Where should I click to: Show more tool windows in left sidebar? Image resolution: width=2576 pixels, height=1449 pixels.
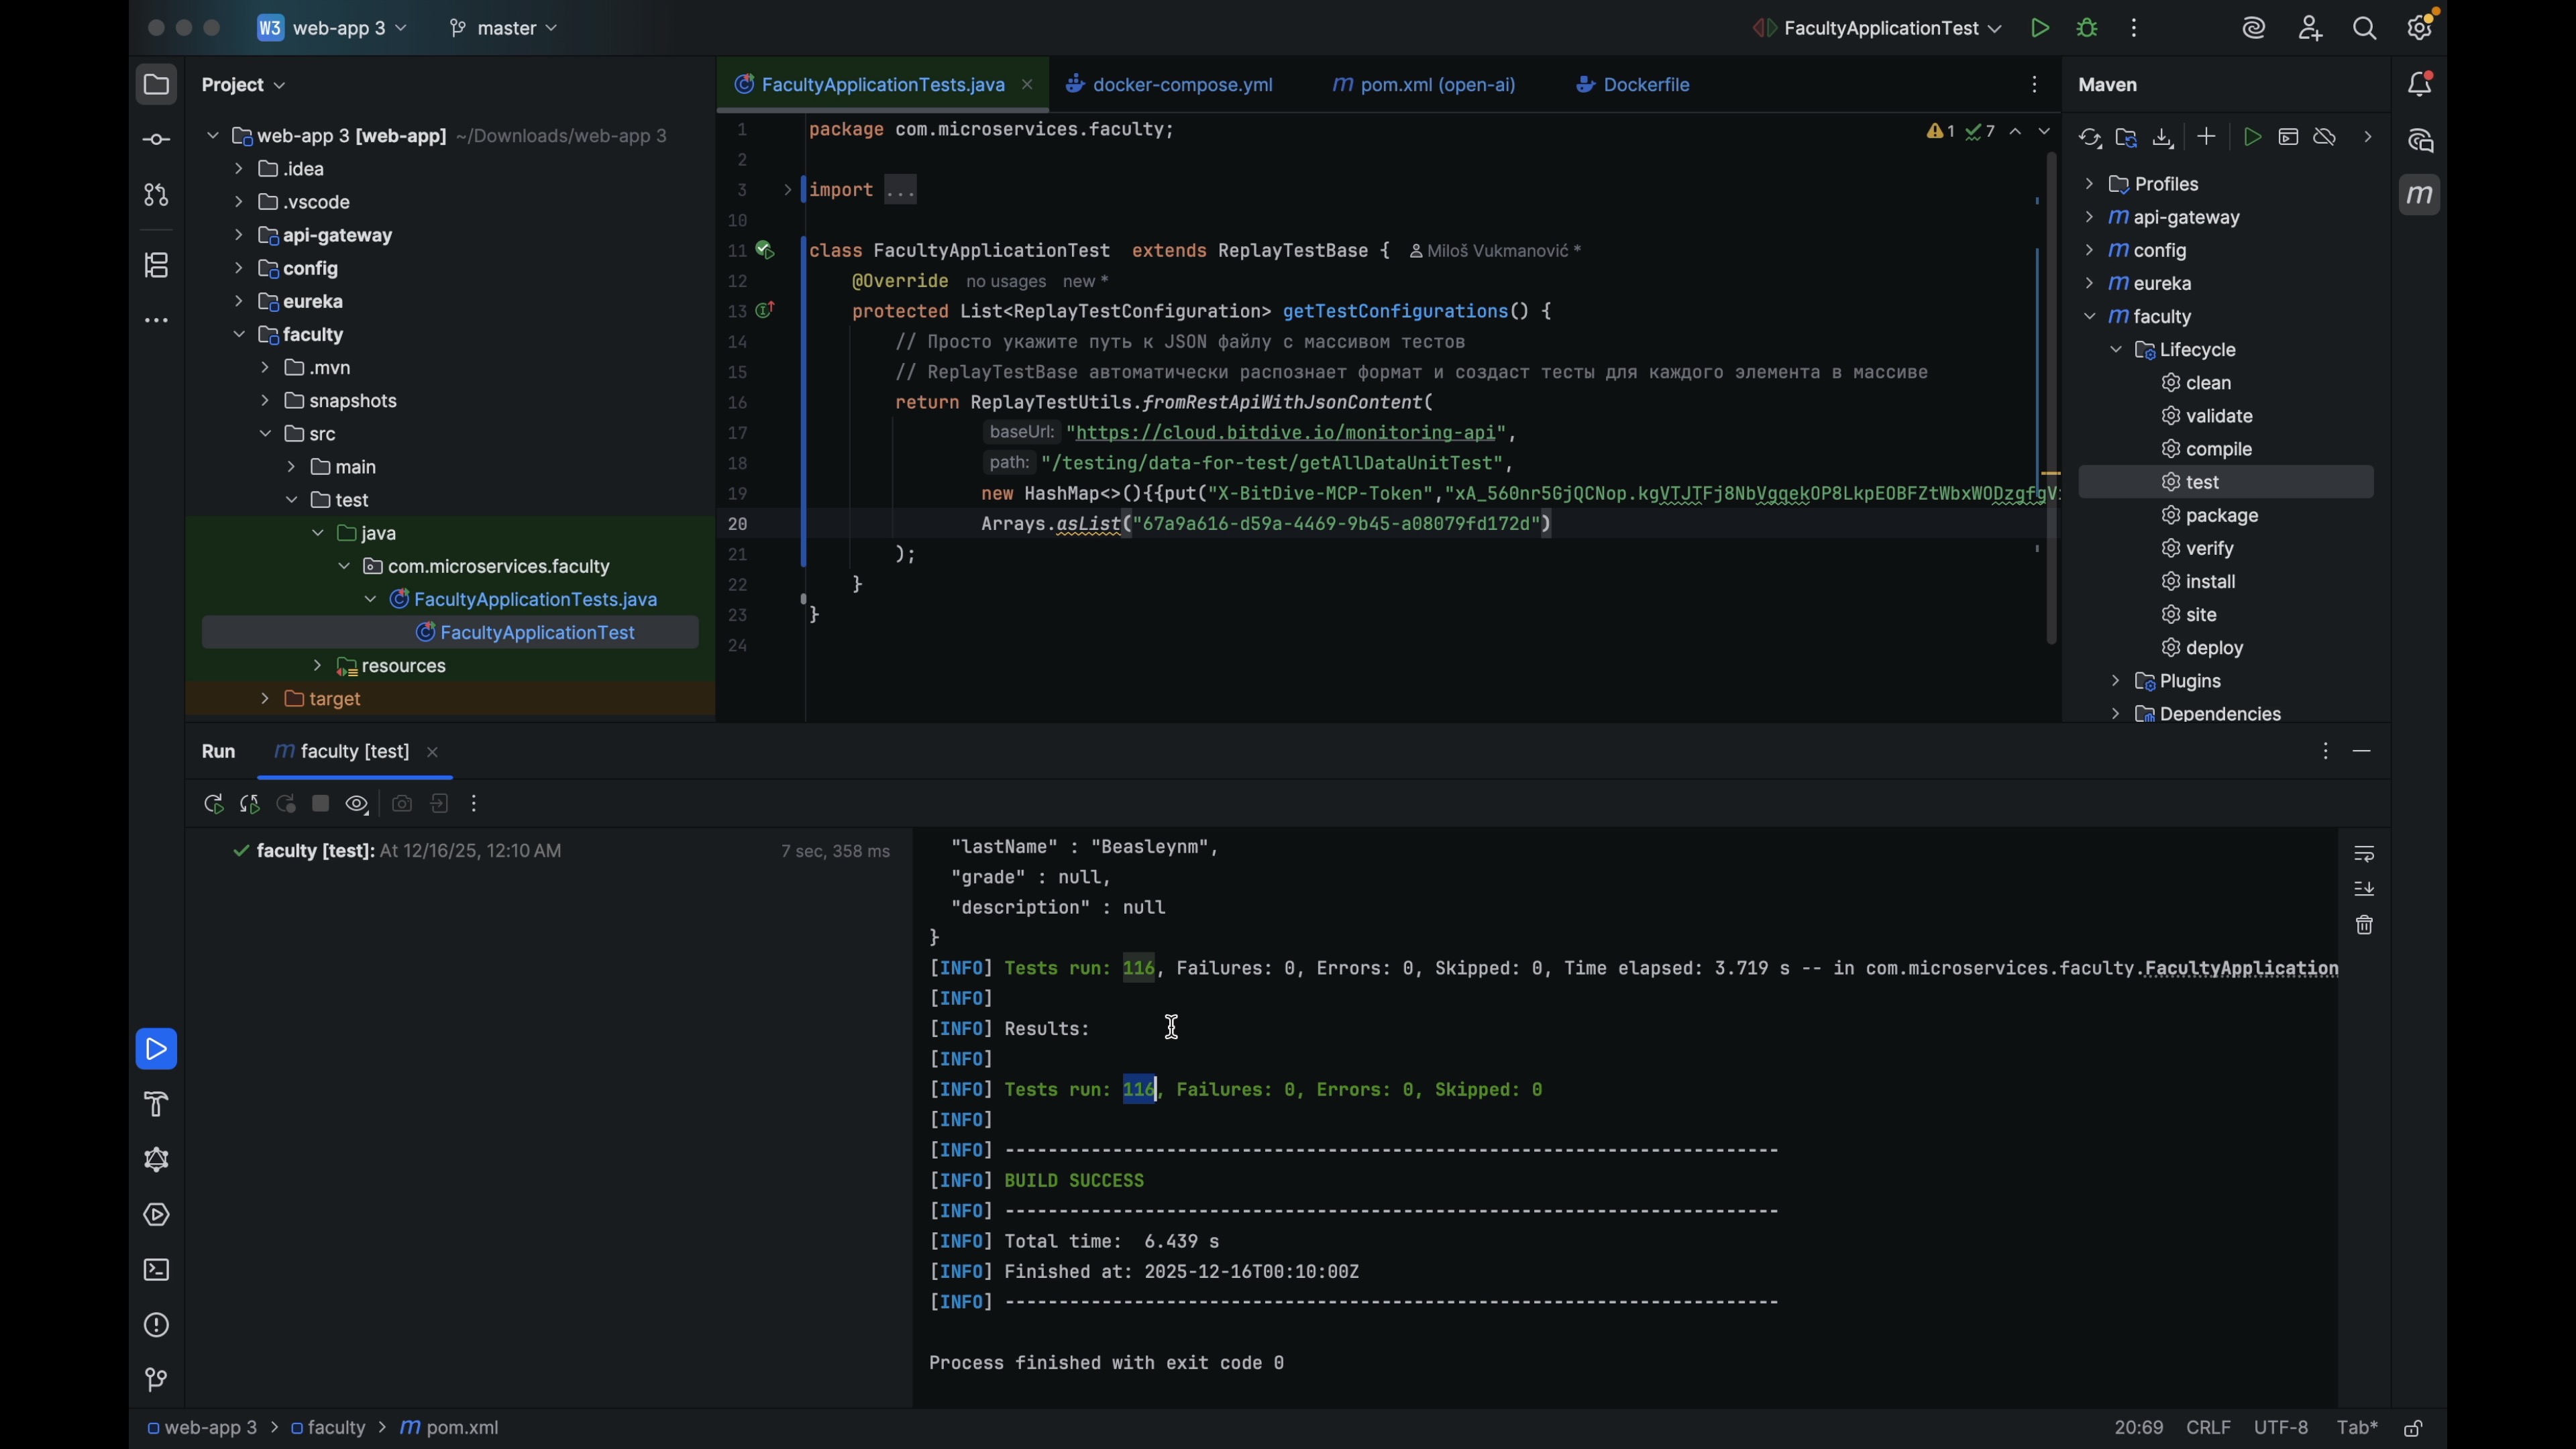(156, 321)
